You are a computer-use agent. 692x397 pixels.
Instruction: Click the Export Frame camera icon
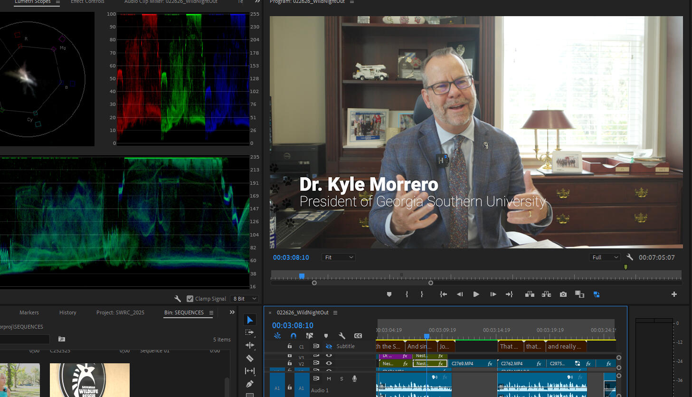pos(563,294)
